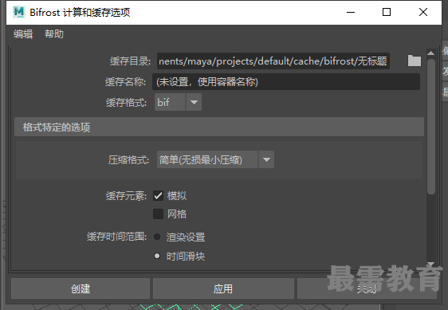Click the 缓存名称 input field
This screenshot has height=310, width=448.
[x=286, y=82]
